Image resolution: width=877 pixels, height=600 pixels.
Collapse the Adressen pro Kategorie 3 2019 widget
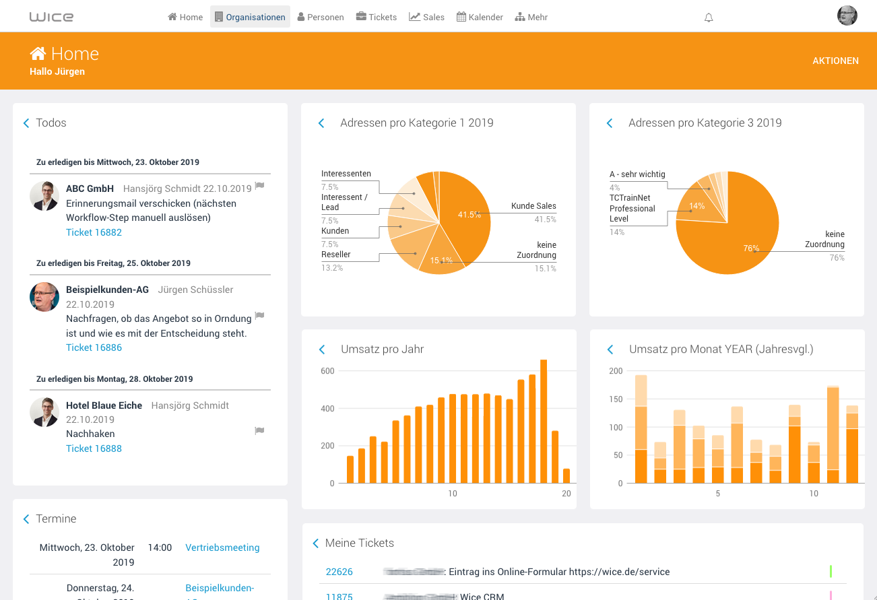click(610, 123)
